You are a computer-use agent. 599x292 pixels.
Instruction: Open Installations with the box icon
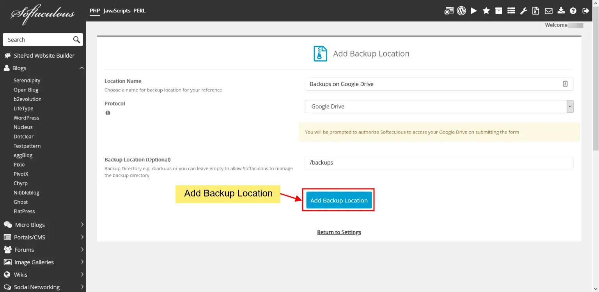[x=499, y=11]
